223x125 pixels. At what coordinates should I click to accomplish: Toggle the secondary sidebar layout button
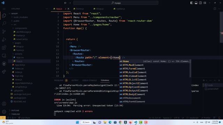[x=200, y=3]
